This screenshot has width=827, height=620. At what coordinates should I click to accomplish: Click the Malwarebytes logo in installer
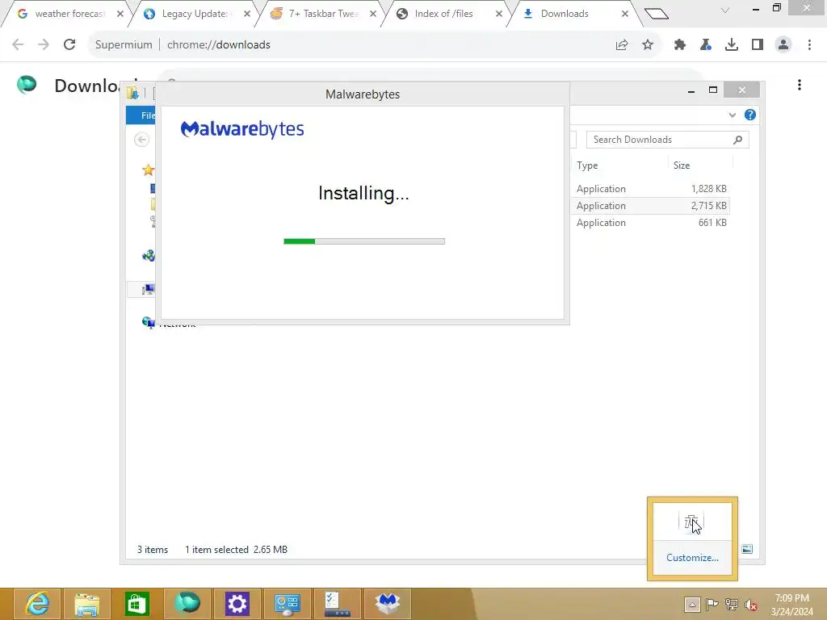[x=242, y=129]
